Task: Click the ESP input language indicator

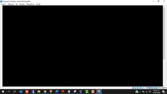Action: pyautogui.click(x=150, y=92)
